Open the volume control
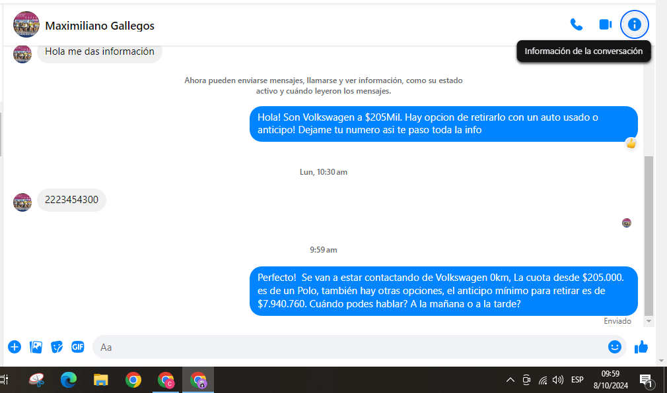 557,380
